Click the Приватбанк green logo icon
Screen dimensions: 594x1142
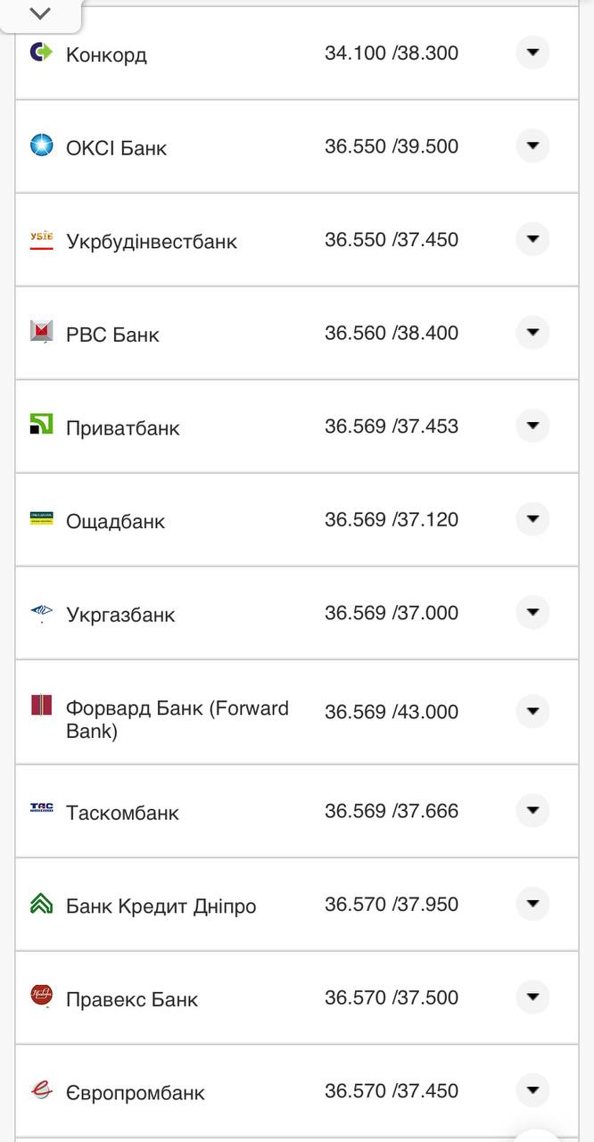point(42,425)
